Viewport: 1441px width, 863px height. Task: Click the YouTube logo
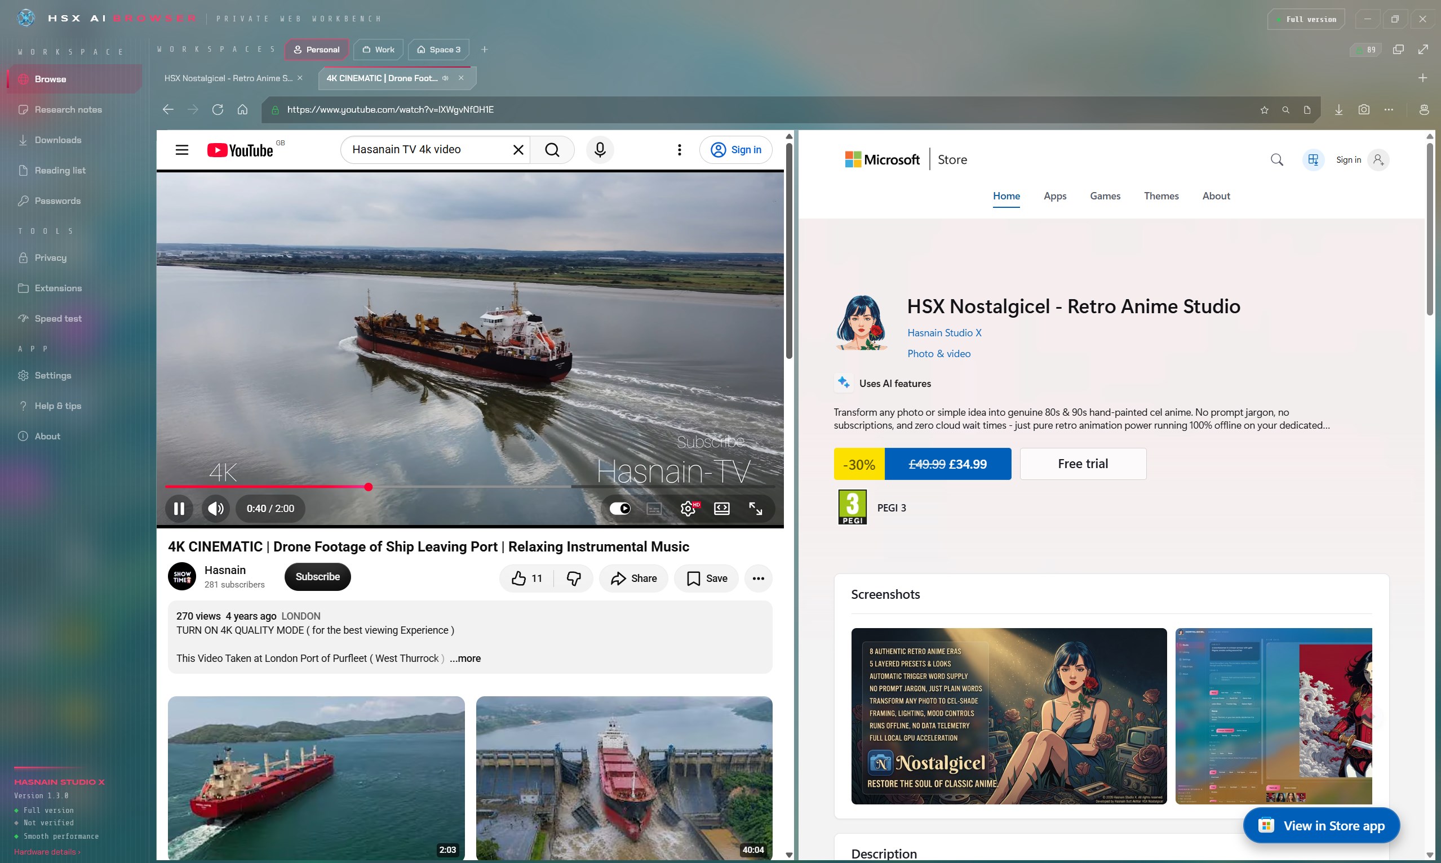[x=240, y=150]
